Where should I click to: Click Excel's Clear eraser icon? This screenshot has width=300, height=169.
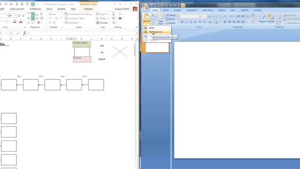click(x=114, y=23)
